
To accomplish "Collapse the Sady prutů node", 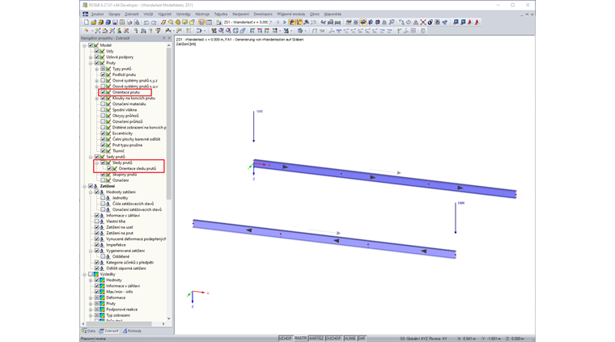I will [91, 157].
